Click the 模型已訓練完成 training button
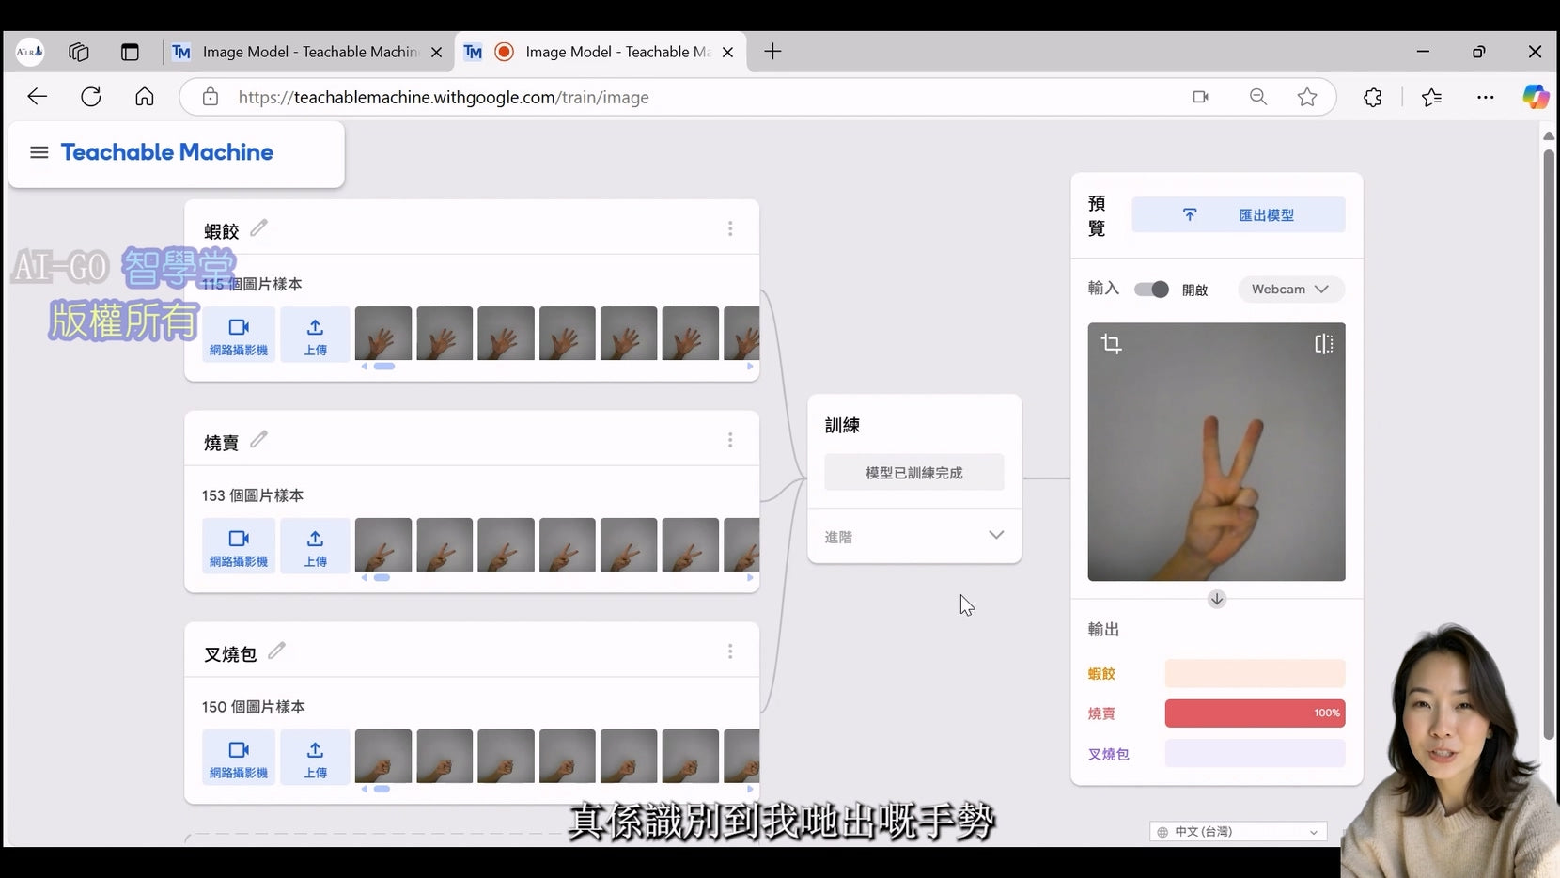The height and width of the screenshot is (878, 1560). click(913, 473)
